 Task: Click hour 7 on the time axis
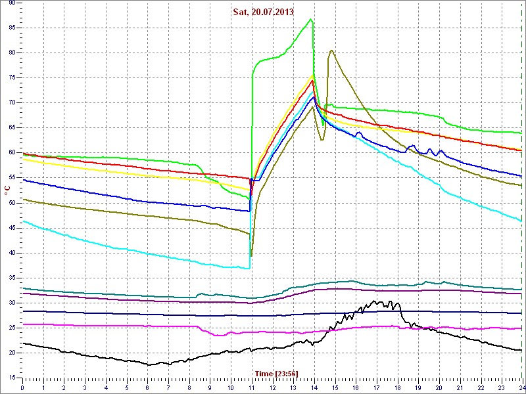tap(168, 387)
